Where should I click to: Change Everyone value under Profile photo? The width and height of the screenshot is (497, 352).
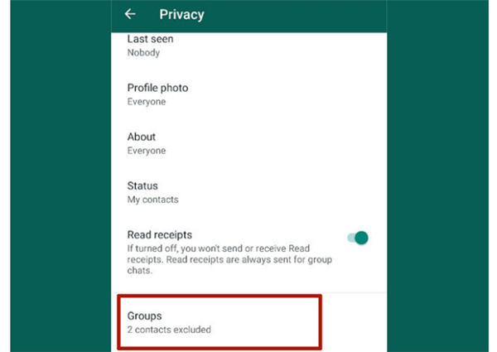(147, 102)
